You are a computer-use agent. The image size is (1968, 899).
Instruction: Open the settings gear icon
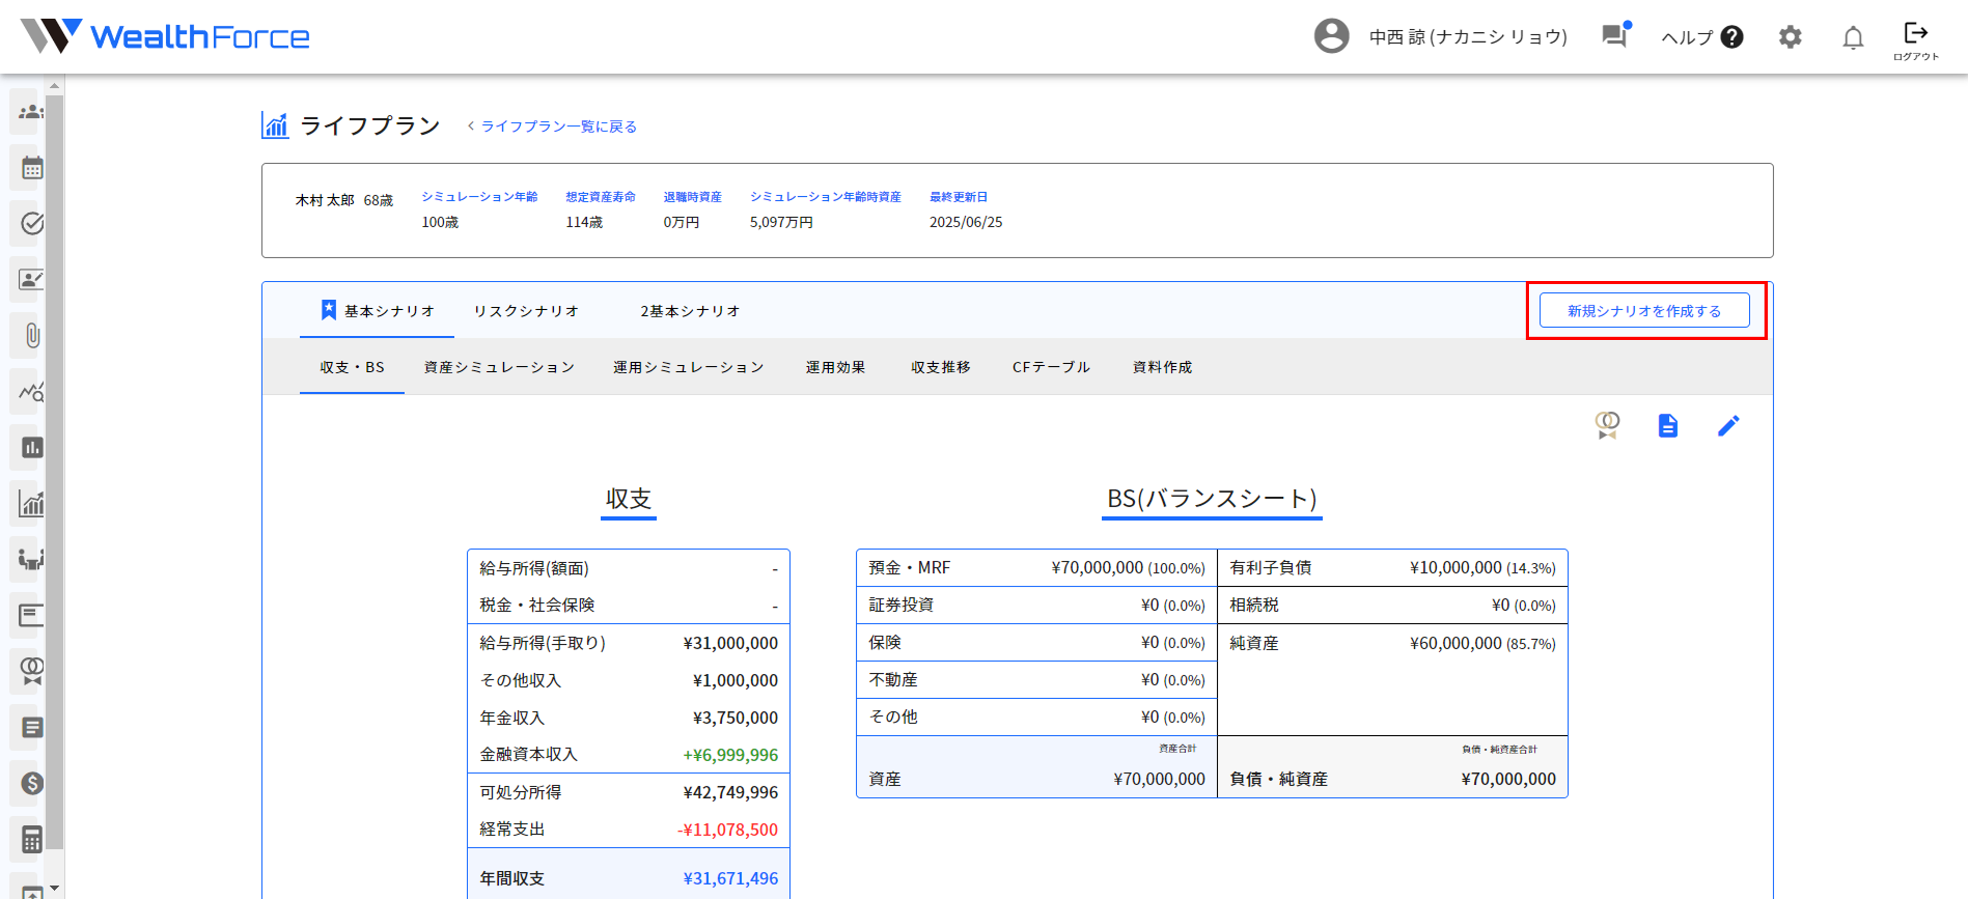1790,37
